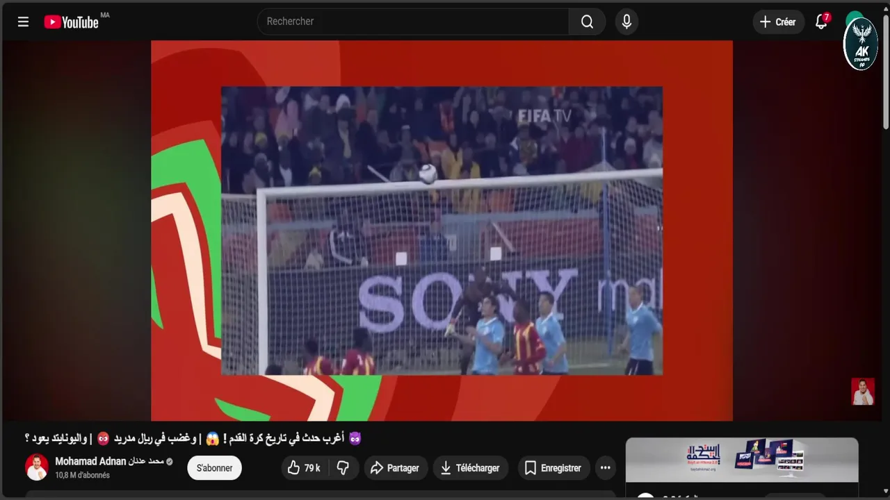Click the Rechercher search field
Viewport: 890px width, 500px height.
[413, 22]
